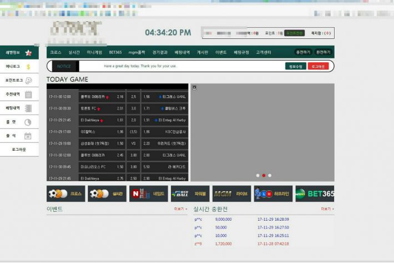
Task: Open the money log dollar icon
Action: [28, 67]
